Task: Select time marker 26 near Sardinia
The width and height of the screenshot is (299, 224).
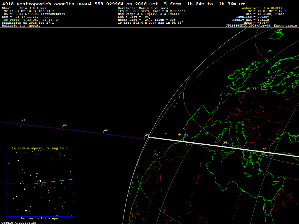Action: [x=225, y=142]
